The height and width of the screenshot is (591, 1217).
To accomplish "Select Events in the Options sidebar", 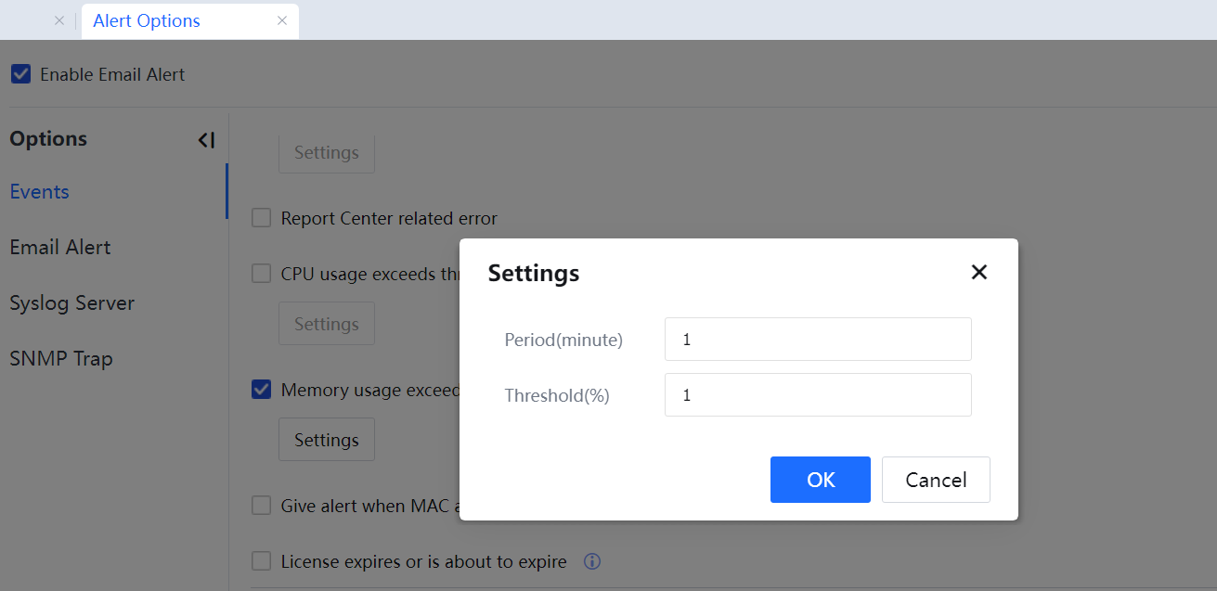I will [40, 192].
